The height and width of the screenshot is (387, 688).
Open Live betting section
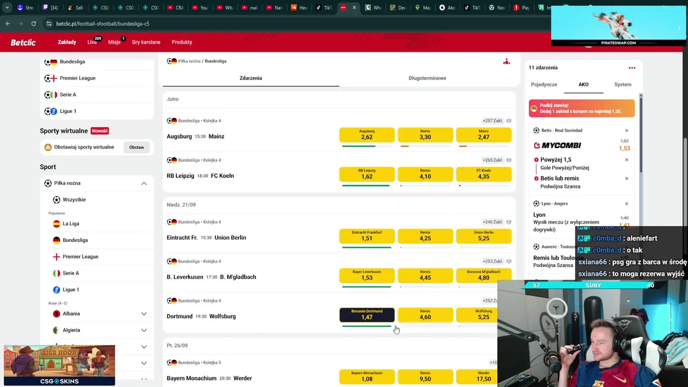coord(92,42)
